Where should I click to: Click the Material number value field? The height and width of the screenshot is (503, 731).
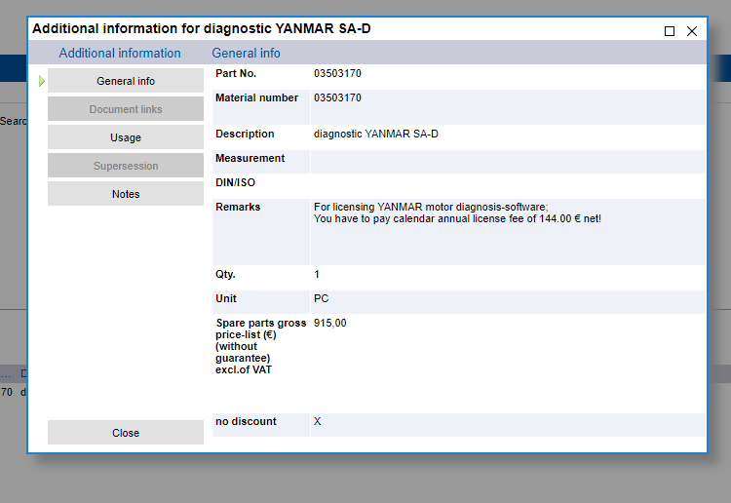pyautogui.click(x=337, y=98)
